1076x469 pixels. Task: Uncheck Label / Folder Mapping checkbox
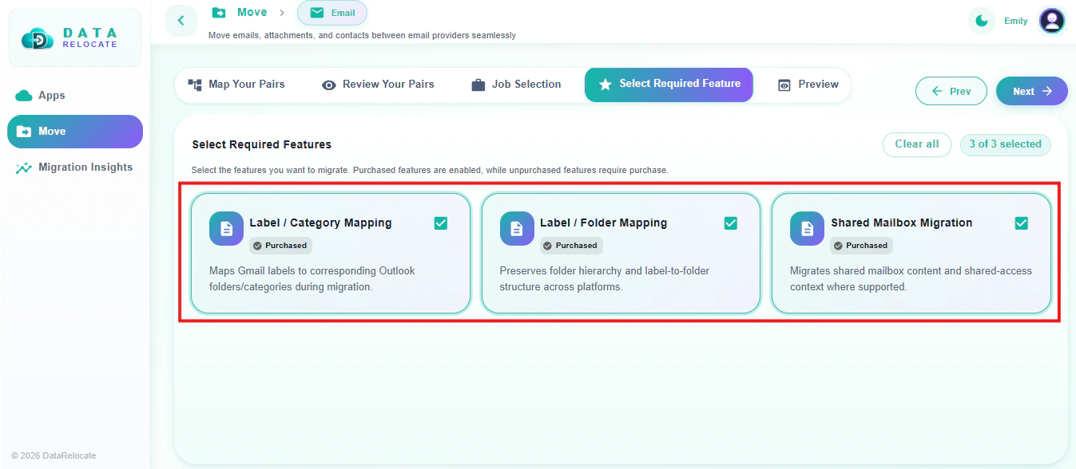coord(731,223)
